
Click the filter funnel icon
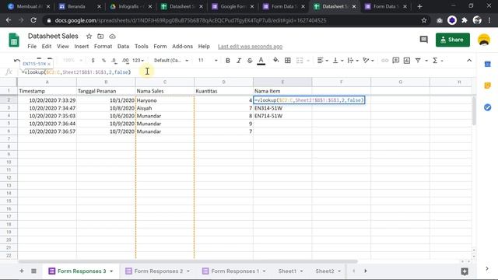418,61
